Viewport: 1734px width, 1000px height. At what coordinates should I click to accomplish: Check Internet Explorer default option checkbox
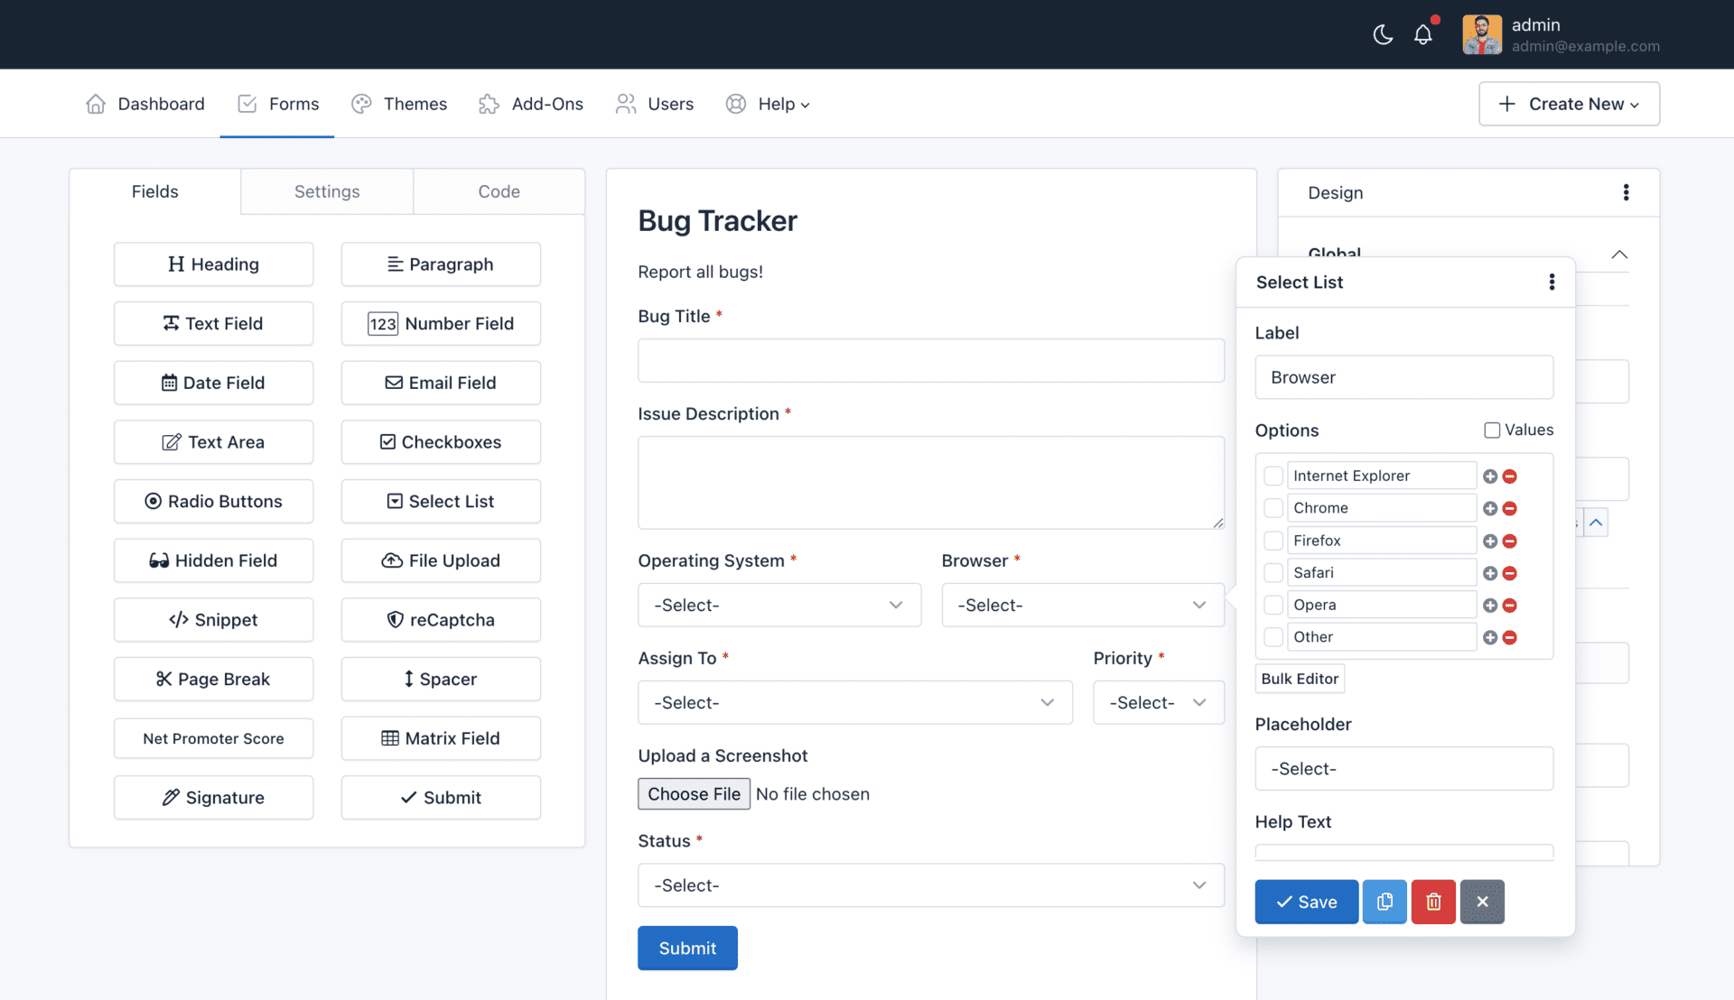[x=1273, y=476]
